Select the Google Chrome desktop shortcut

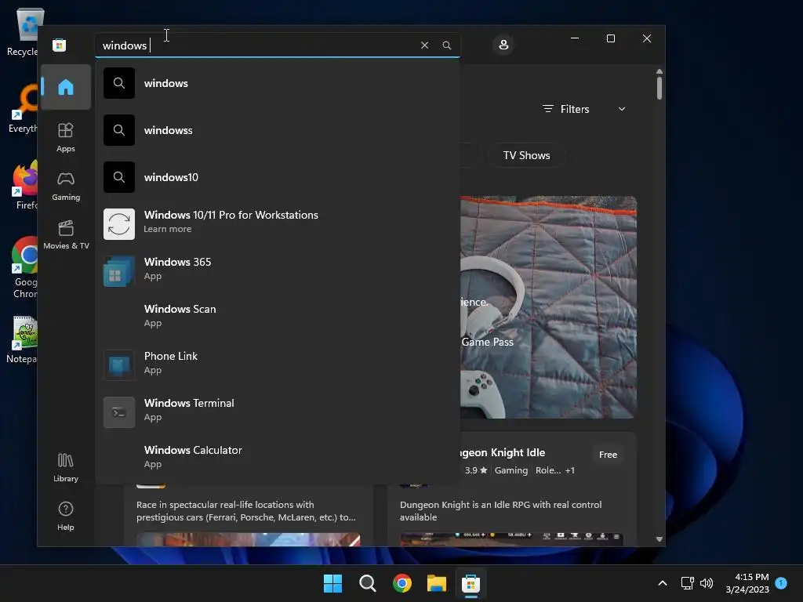tap(24, 267)
